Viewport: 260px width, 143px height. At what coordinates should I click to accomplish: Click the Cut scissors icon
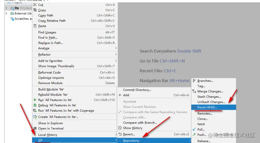pos(35,5)
